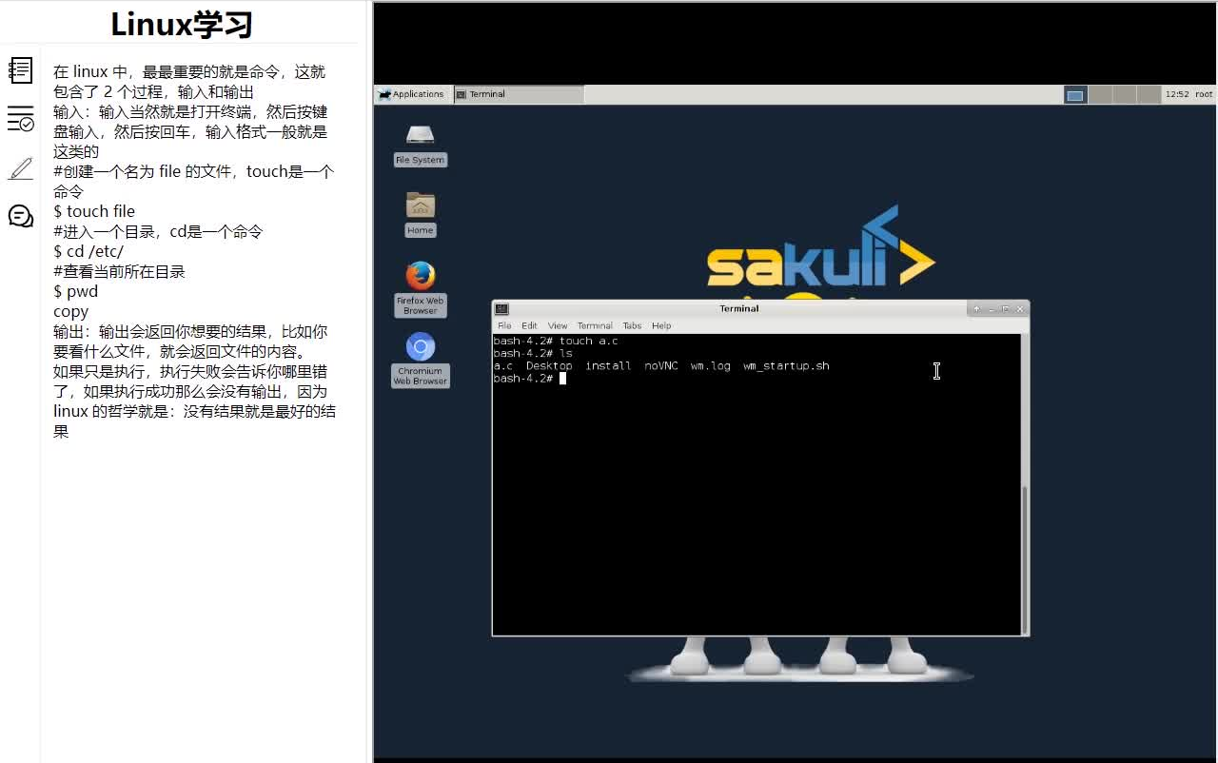
Task: Switch to the third workspace
Action: pyautogui.click(x=1125, y=94)
